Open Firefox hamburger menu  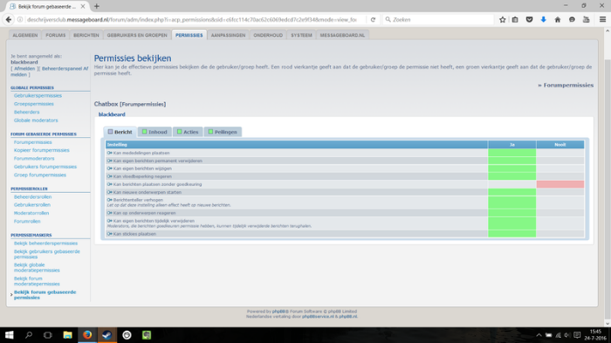[x=602, y=19]
